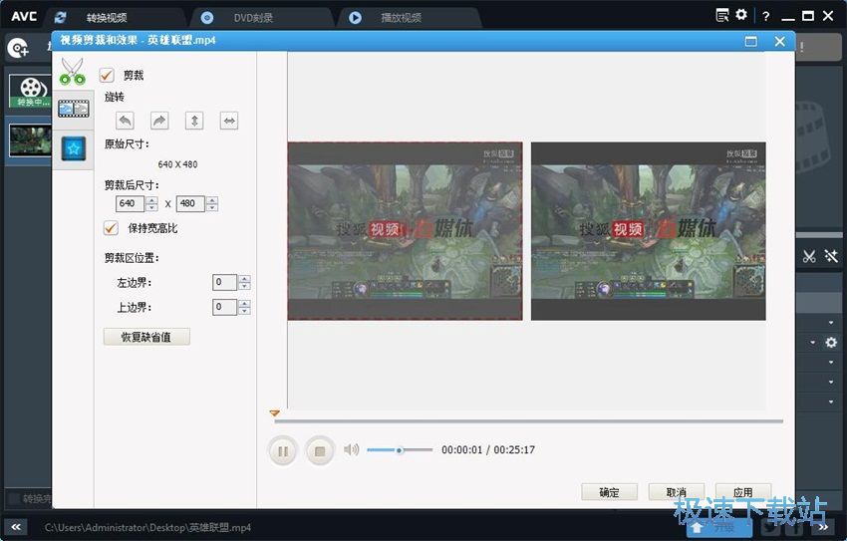Screen dimensions: 847x541
Task: Toggle the 剪裁 crop checkbox
Action: click(x=107, y=75)
